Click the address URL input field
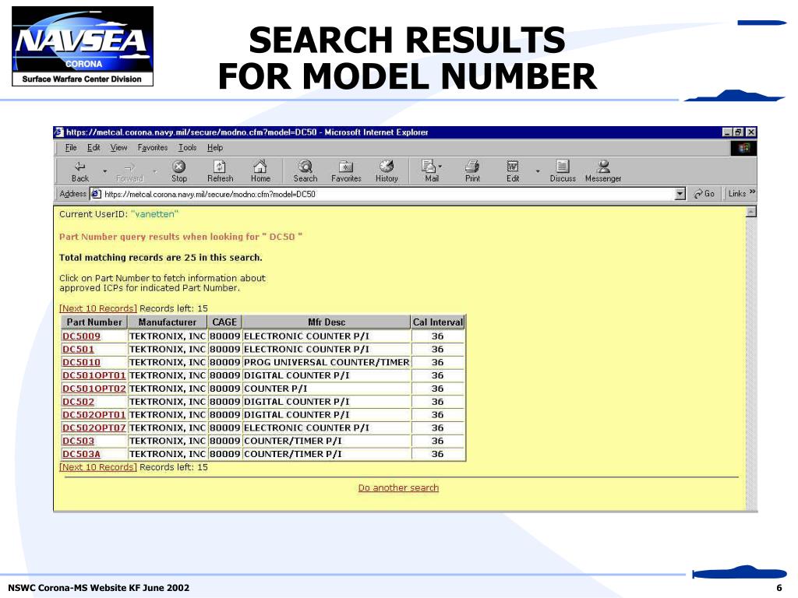 [x=388, y=194]
